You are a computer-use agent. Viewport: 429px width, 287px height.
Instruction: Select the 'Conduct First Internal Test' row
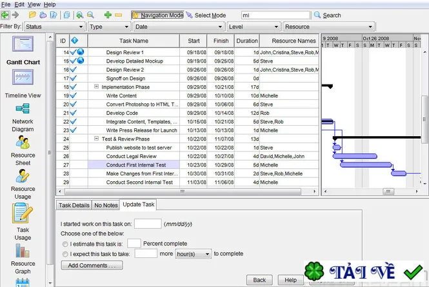point(188,165)
